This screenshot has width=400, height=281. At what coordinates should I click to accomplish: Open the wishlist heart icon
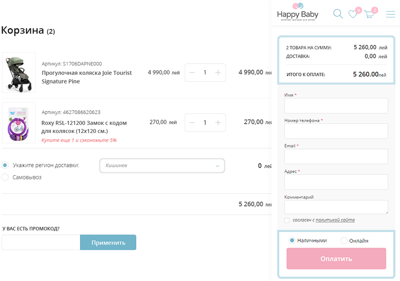[x=353, y=14]
